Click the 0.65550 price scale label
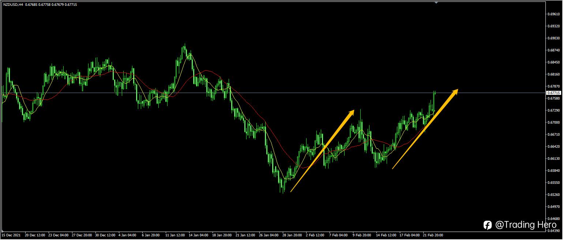 pyautogui.click(x=553, y=182)
